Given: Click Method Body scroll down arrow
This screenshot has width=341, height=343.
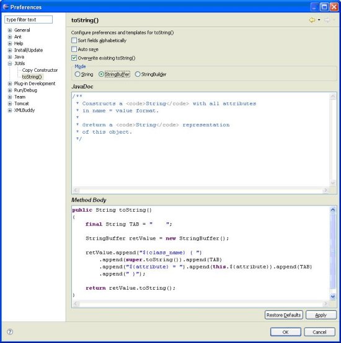Looking at the screenshot, I should (x=333, y=297).
